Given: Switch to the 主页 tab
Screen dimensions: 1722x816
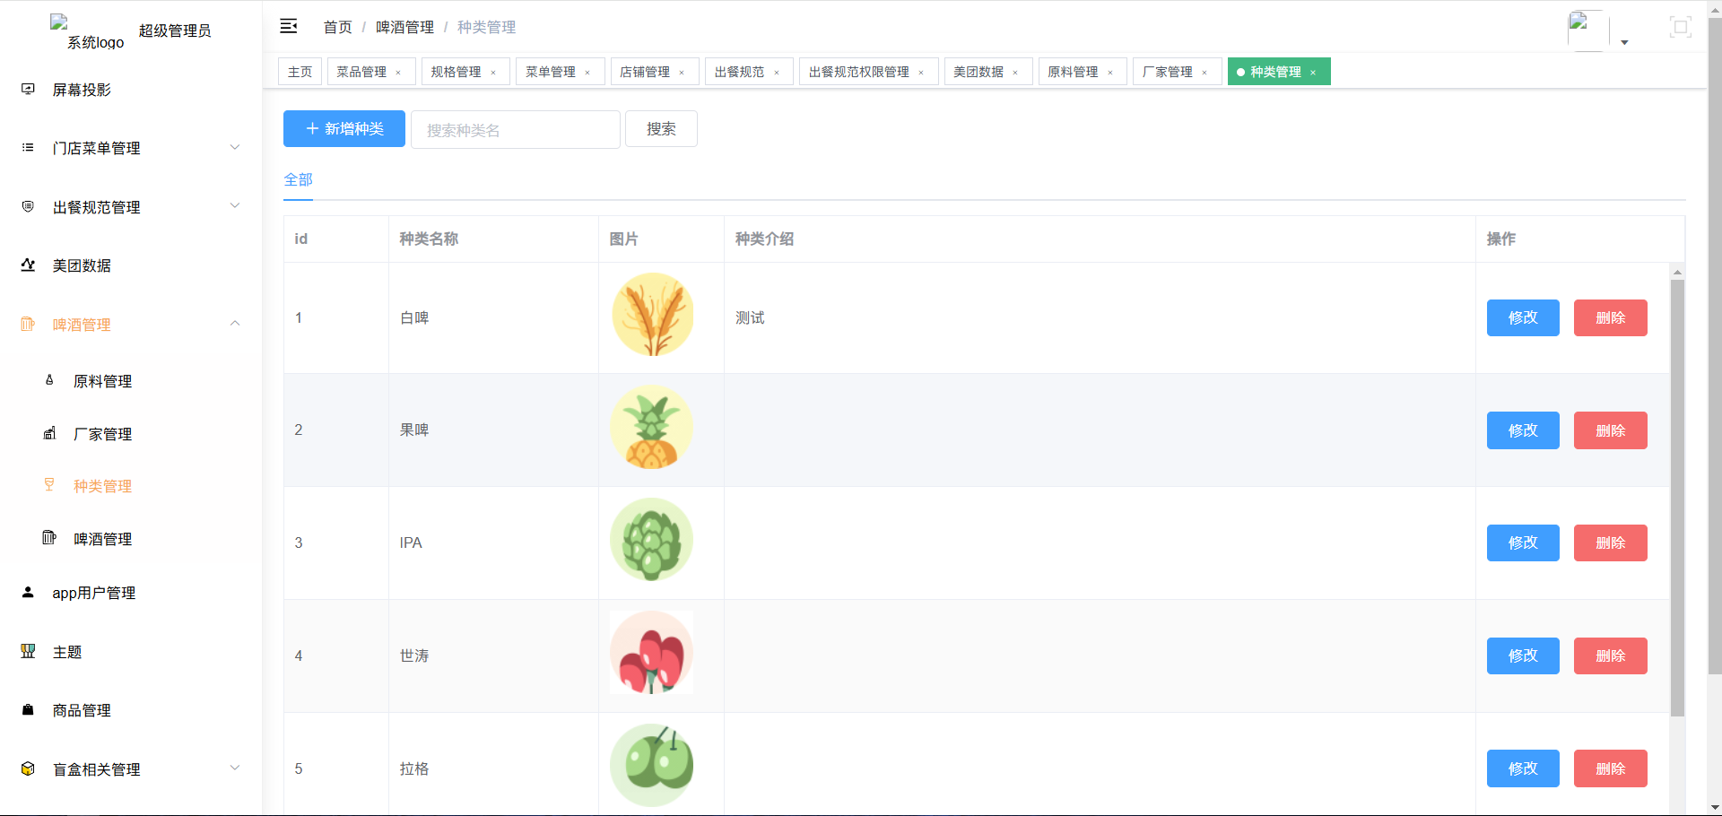Looking at the screenshot, I should pyautogui.click(x=300, y=72).
